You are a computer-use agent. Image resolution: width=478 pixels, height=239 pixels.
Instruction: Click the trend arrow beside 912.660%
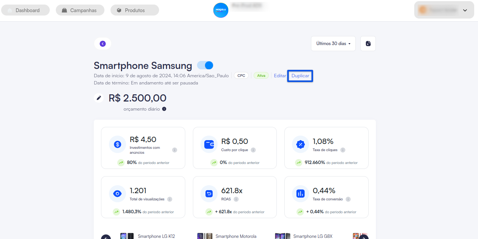pyautogui.click(x=299, y=162)
